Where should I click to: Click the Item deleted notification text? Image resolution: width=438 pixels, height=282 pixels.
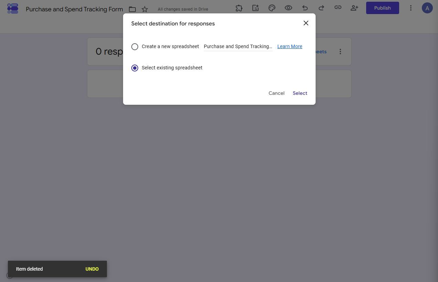tap(30, 269)
